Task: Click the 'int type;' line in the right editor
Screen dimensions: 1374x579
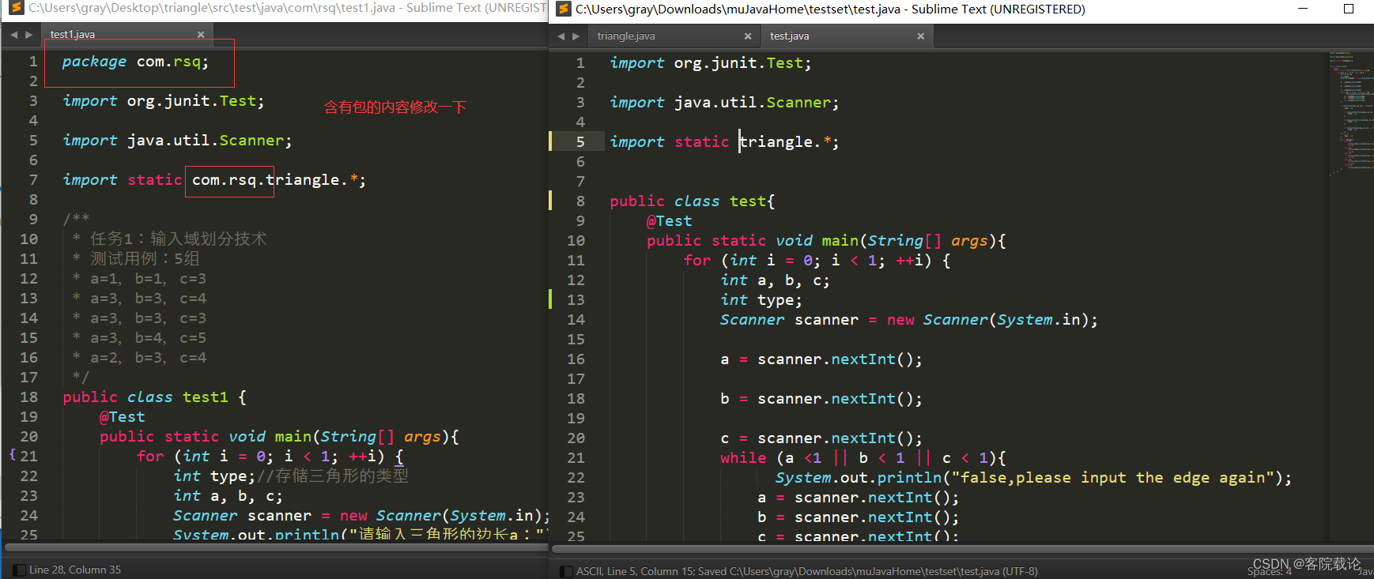Action: [761, 300]
